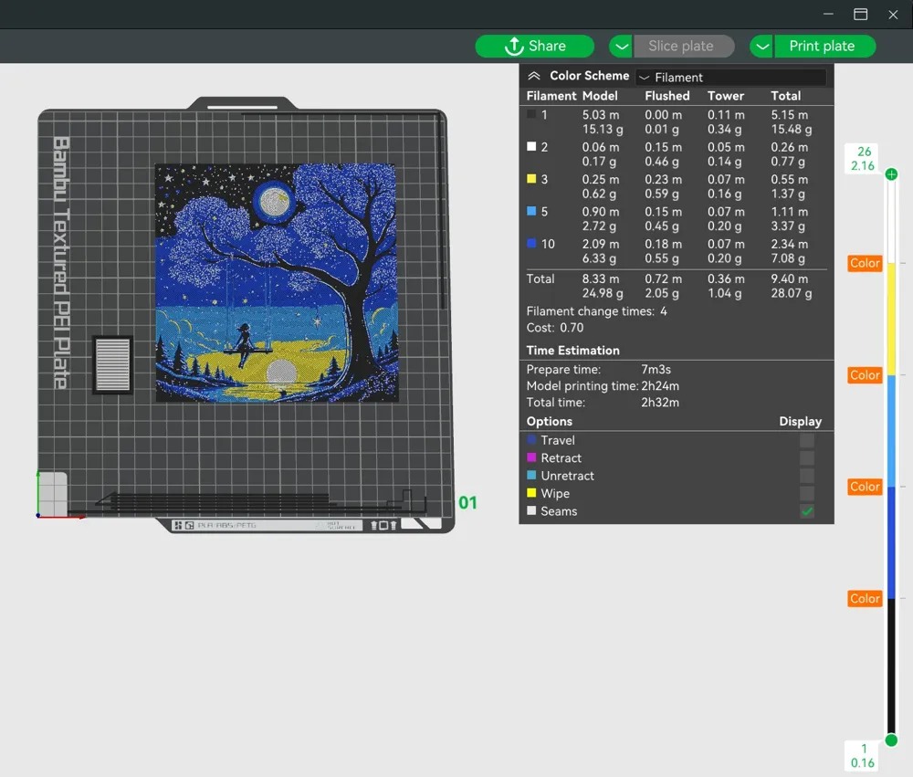Screen dimensions: 913x777
Task: Click the green plus handle atop the layer slider
Action: click(x=891, y=174)
